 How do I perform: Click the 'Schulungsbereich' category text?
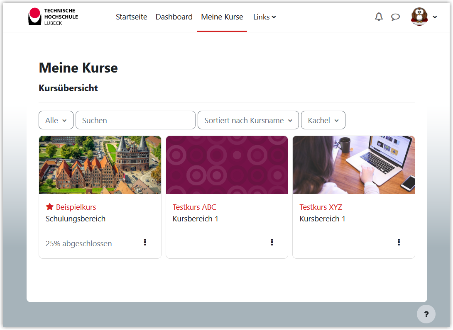pyautogui.click(x=76, y=219)
